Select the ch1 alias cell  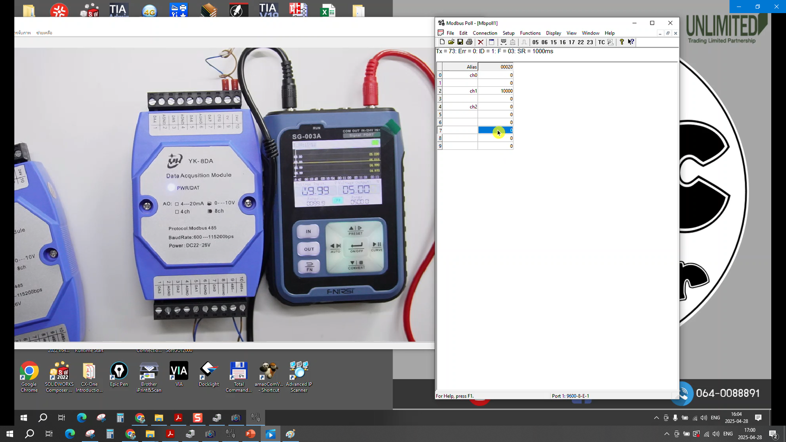473,91
